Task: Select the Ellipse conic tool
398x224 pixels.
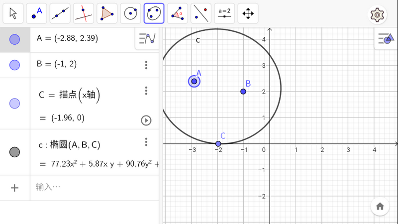Action: (x=154, y=13)
